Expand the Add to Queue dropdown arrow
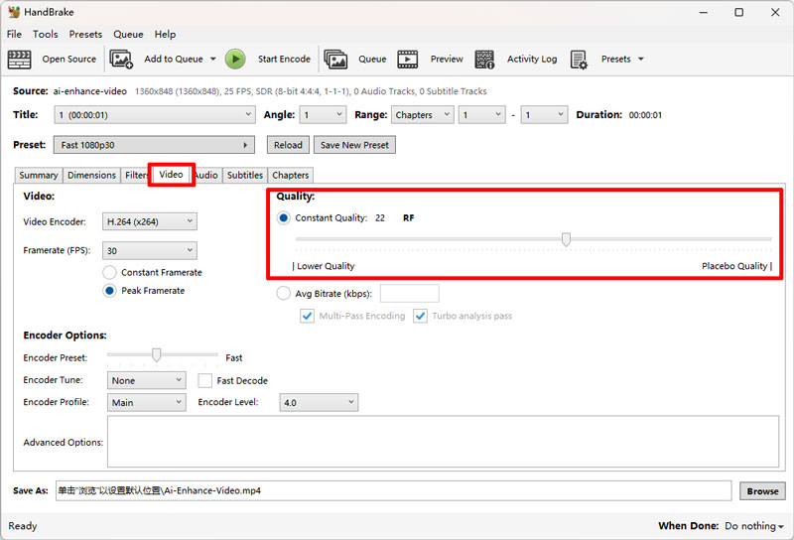The width and height of the screenshot is (794, 540). pyautogui.click(x=213, y=59)
